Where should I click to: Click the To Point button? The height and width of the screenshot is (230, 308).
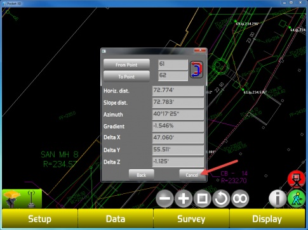(x=126, y=77)
